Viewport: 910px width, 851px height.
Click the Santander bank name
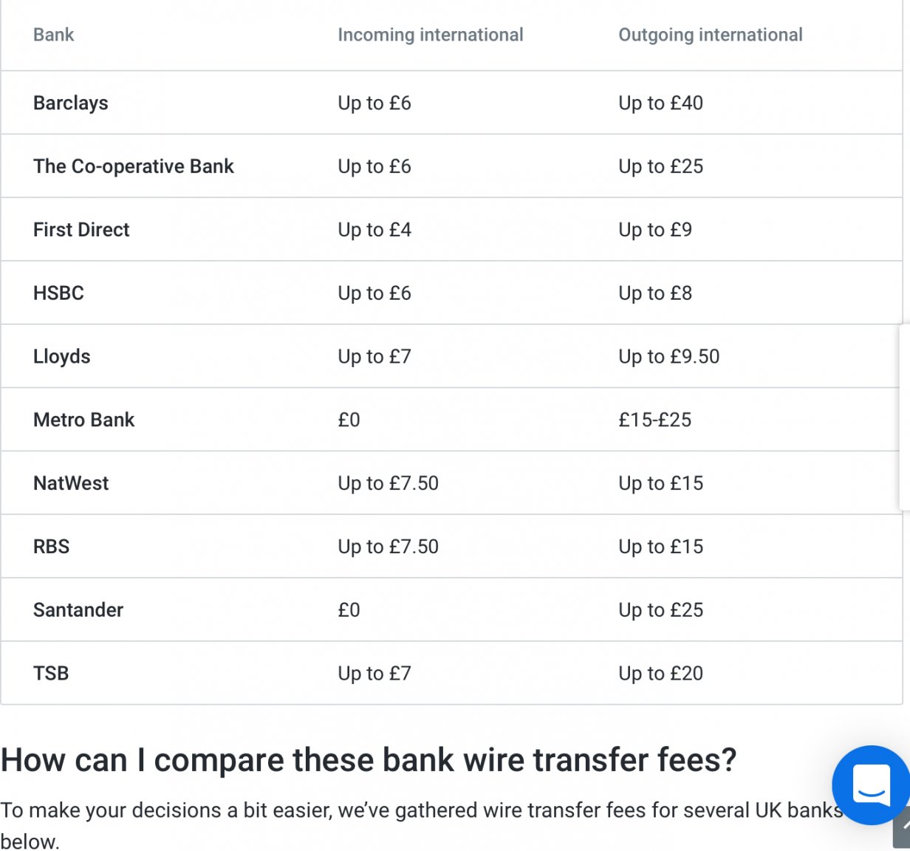78,610
